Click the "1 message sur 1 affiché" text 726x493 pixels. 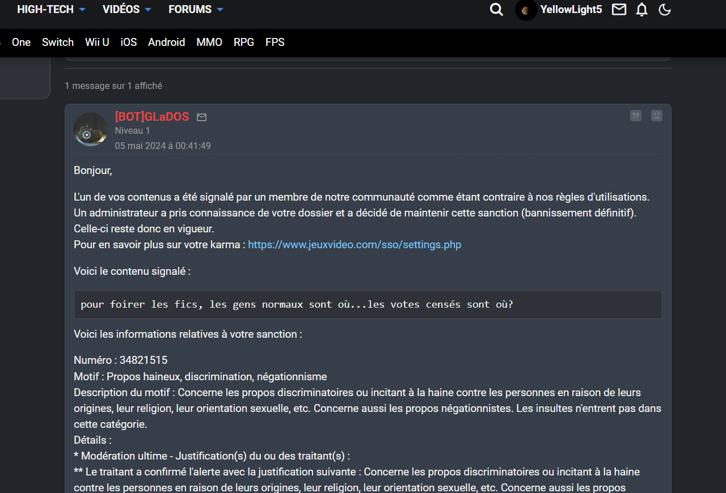coord(113,86)
